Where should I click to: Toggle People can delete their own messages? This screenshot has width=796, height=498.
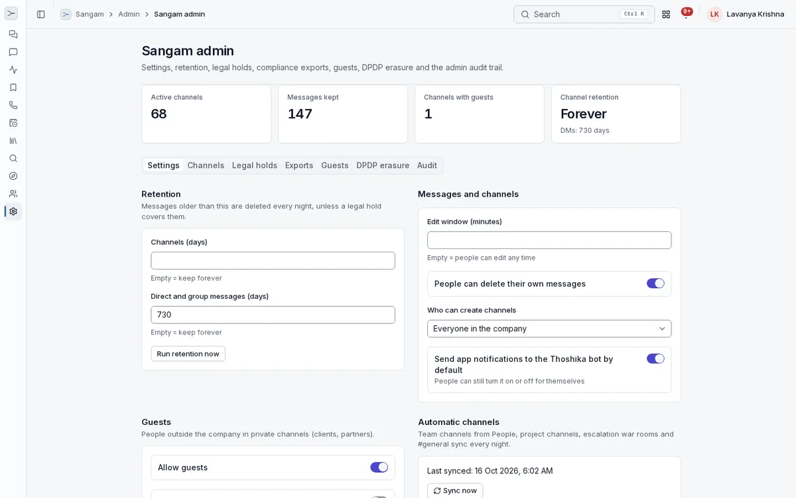[655, 284]
